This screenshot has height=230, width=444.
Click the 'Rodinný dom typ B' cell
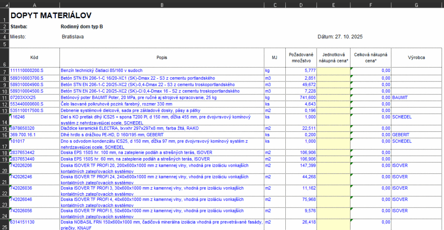pos(82,26)
